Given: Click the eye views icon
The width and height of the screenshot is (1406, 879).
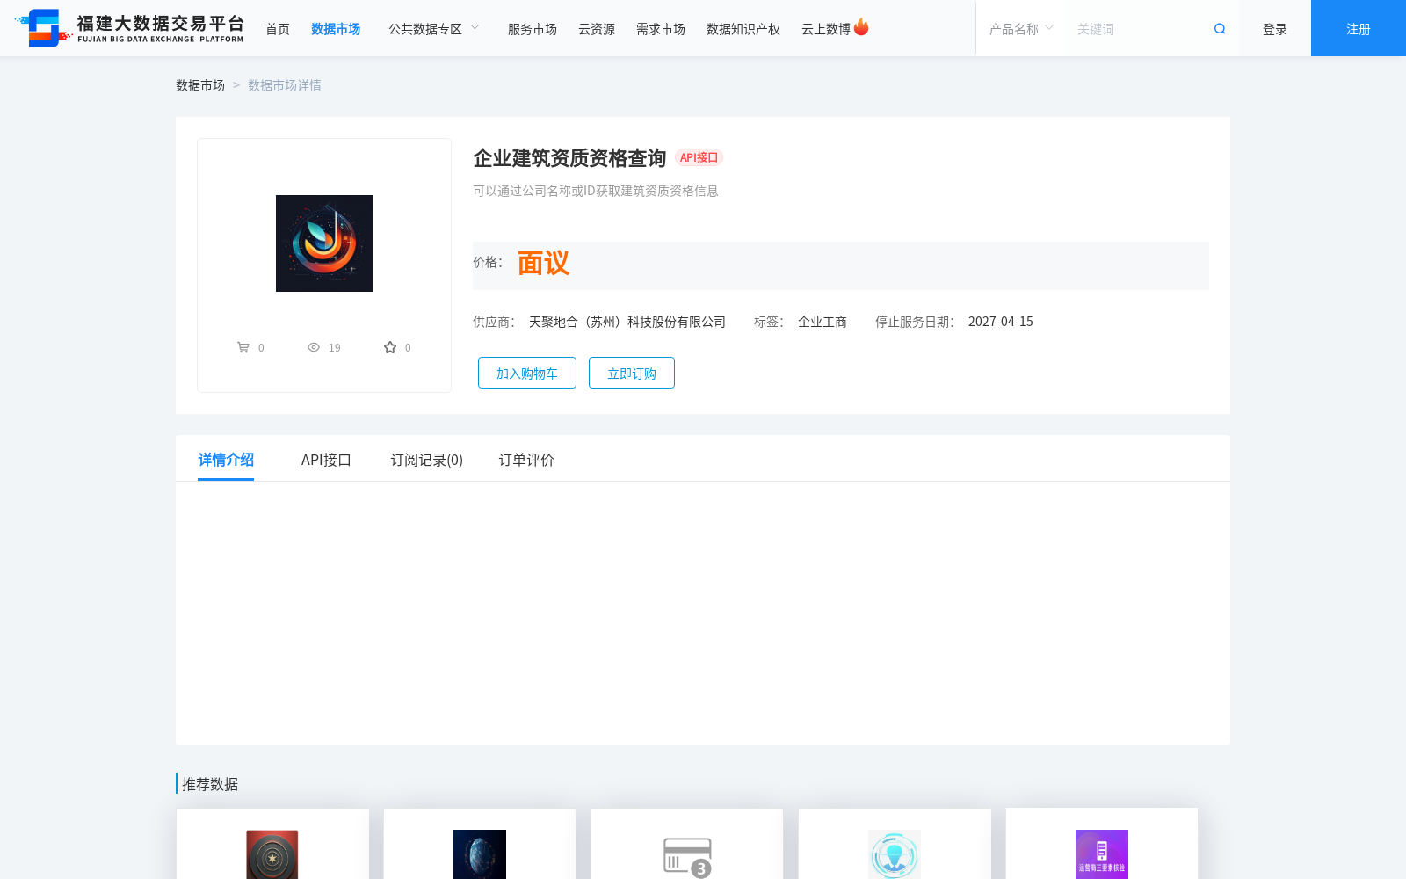Looking at the screenshot, I should [314, 347].
